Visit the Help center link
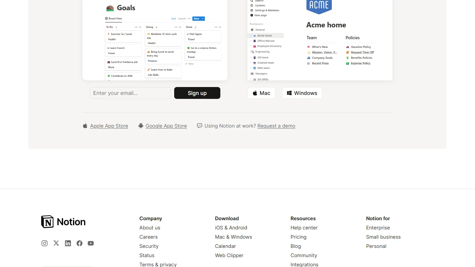Image resolution: width=475 pixels, height=267 pixels. click(x=304, y=228)
